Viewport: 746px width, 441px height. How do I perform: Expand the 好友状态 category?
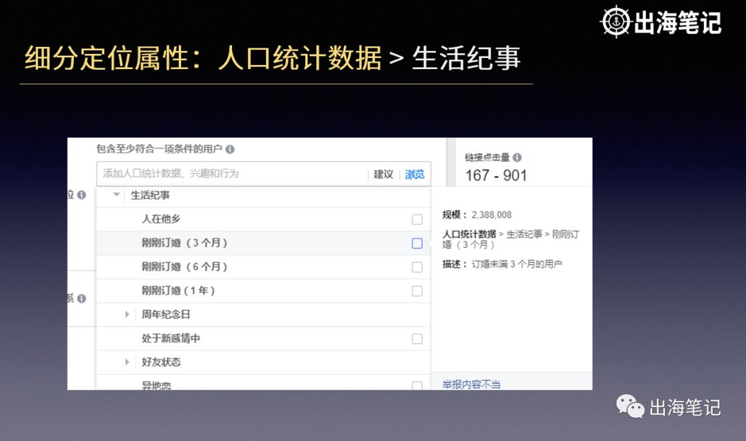point(127,362)
